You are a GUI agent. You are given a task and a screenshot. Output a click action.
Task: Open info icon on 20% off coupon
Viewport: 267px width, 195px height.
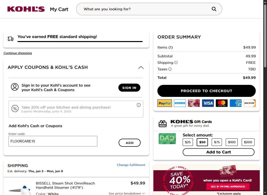(139, 105)
